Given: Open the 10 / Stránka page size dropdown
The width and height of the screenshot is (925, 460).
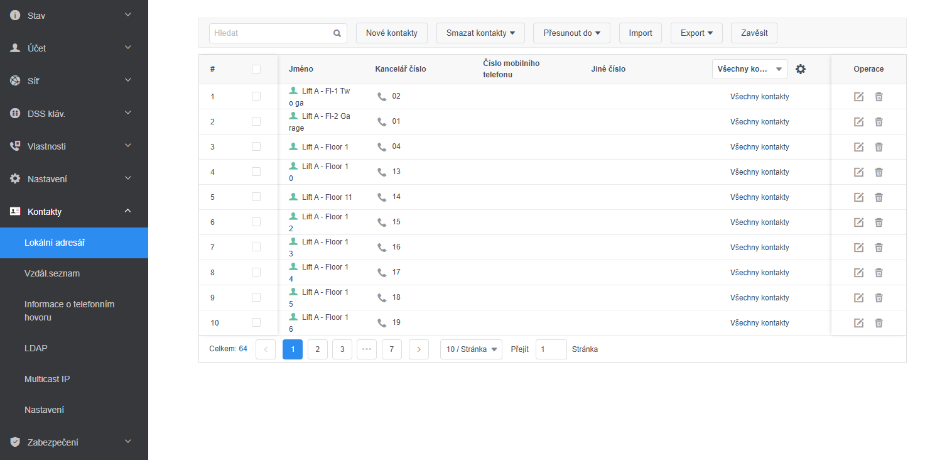Looking at the screenshot, I should coord(471,349).
